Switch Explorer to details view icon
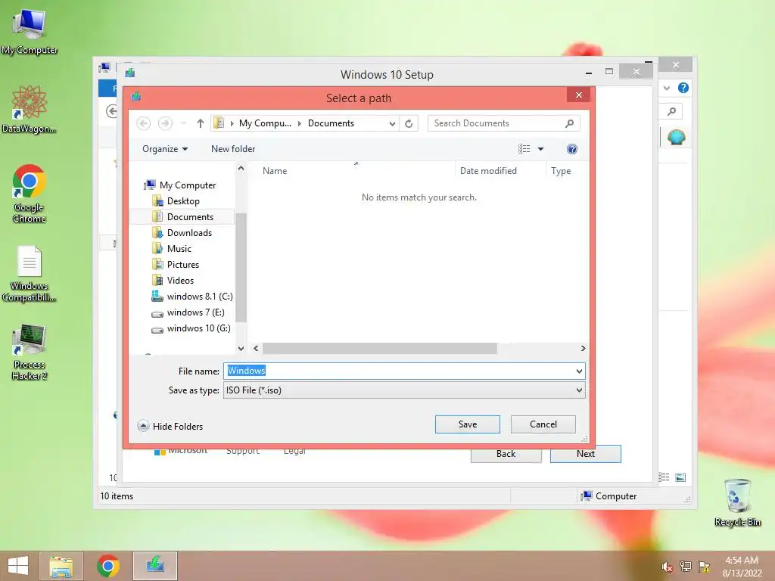 [664, 477]
